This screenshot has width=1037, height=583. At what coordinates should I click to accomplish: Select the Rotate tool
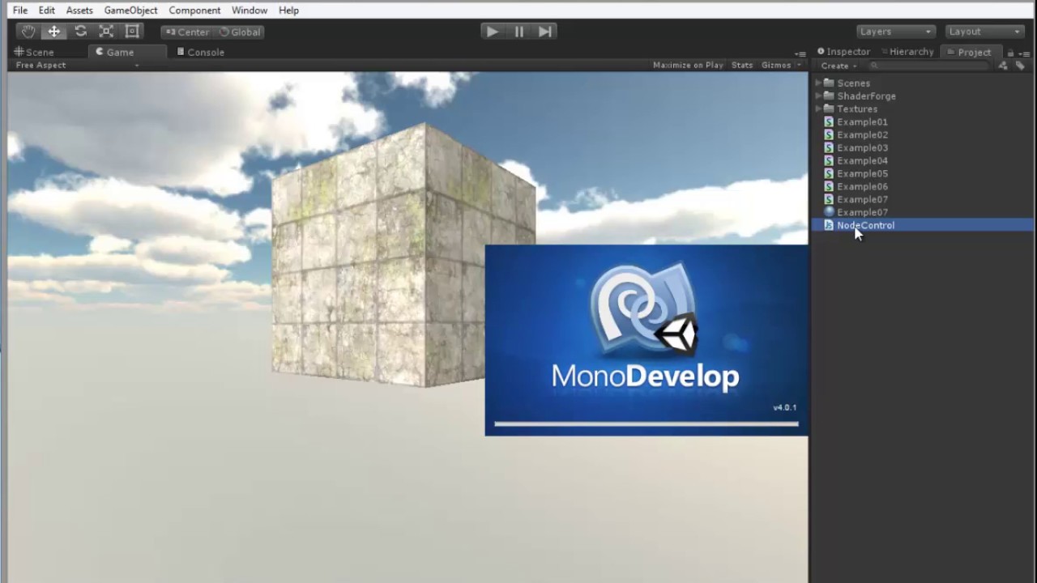tap(79, 31)
